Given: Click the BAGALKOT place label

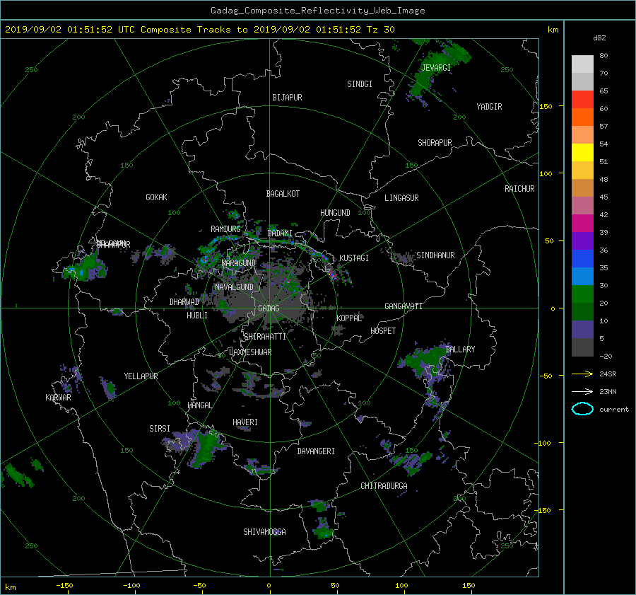Looking at the screenshot, I should [283, 194].
